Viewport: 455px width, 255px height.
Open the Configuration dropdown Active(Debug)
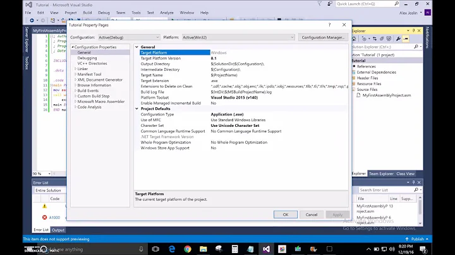click(x=129, y=37)
